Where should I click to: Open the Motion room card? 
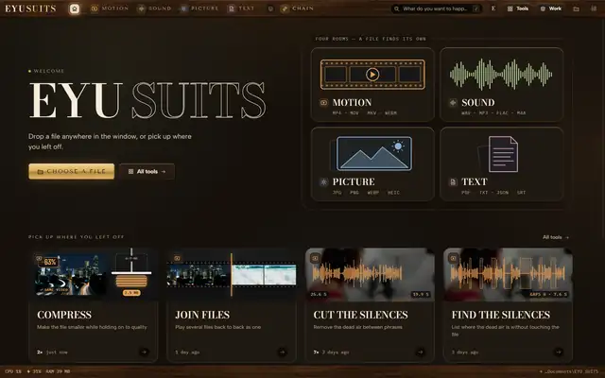click(372, 84)
